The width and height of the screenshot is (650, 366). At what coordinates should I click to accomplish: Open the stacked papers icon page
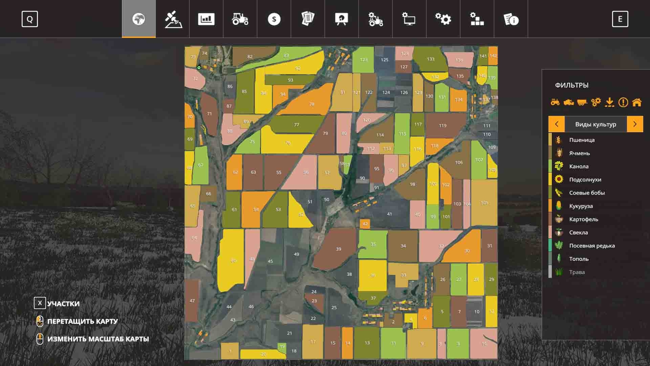(308, 19)
